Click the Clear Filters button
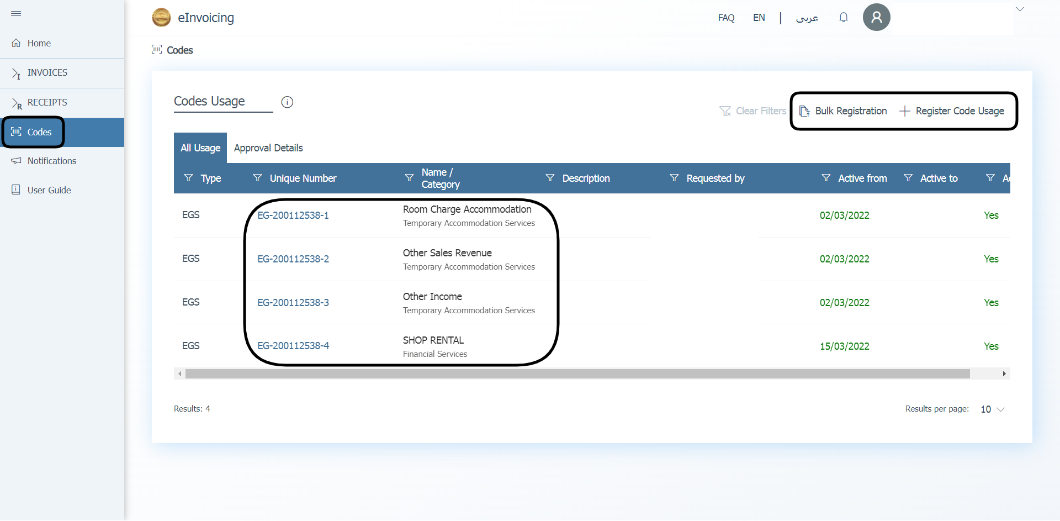The width and height of the screenshot is (1060, 521). pos(753,111)
